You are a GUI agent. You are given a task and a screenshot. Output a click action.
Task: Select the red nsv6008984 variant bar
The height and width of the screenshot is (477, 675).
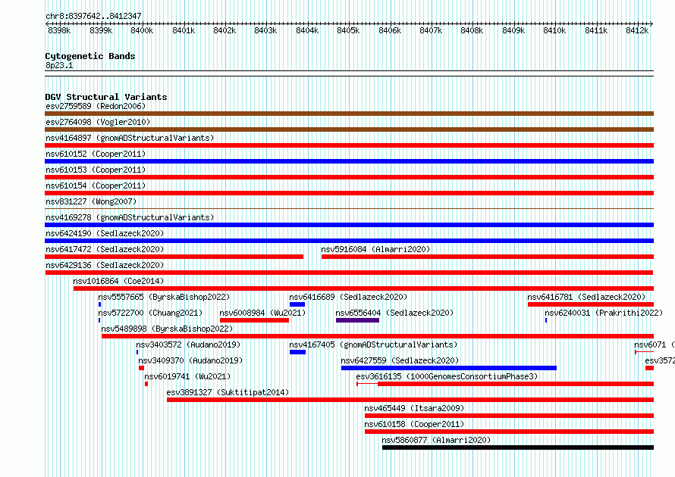coord(254,320)
